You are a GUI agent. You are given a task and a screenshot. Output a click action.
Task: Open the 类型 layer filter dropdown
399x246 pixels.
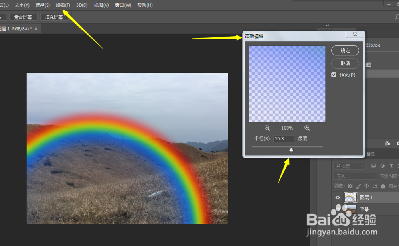[350, 166]
